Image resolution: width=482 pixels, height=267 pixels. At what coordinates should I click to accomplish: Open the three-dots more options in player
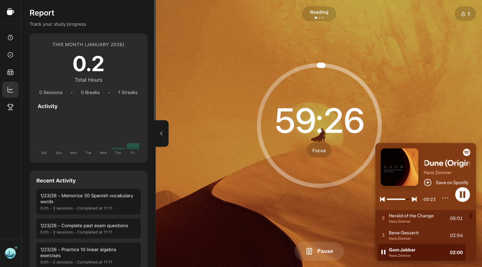pyautogui.click(x=445, y=198)
